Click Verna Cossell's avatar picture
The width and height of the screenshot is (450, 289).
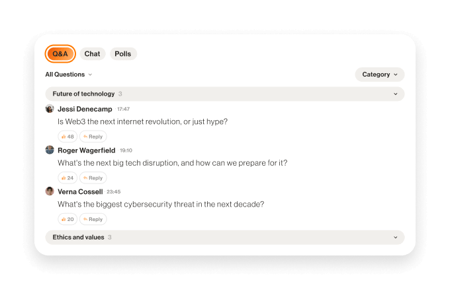[50, 191]
